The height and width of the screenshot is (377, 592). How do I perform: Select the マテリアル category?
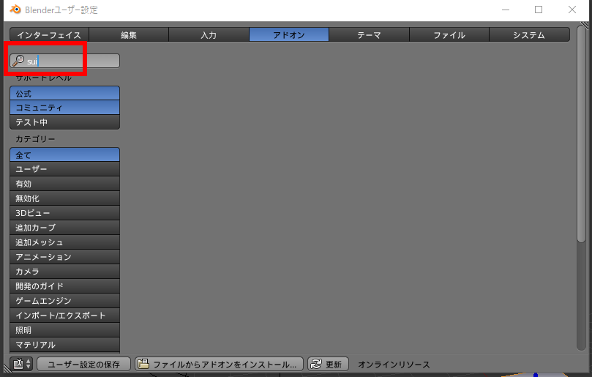[x=65, y=345]
